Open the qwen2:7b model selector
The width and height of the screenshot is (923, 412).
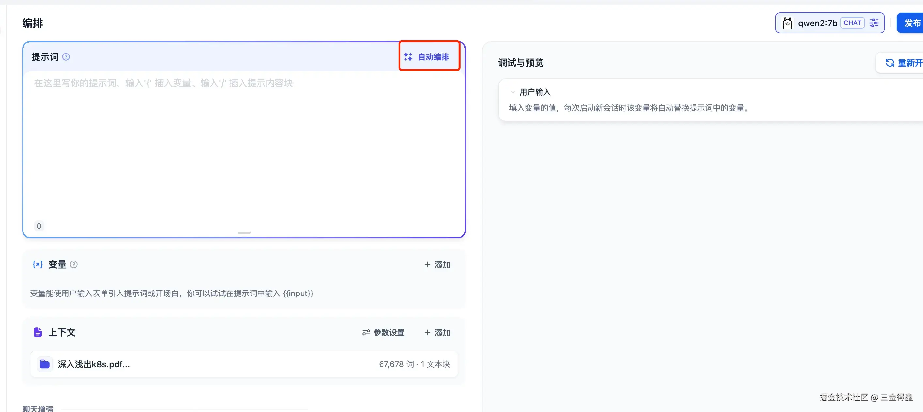817,23
